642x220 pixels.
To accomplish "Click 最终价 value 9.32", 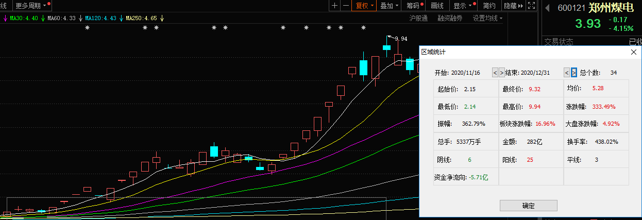I will [534, 89].
